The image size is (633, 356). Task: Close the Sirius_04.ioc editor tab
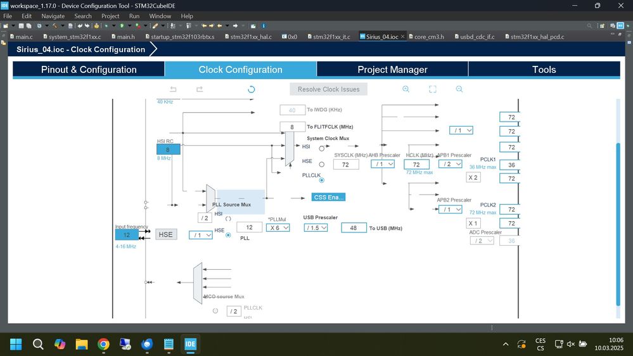[402, 36]
